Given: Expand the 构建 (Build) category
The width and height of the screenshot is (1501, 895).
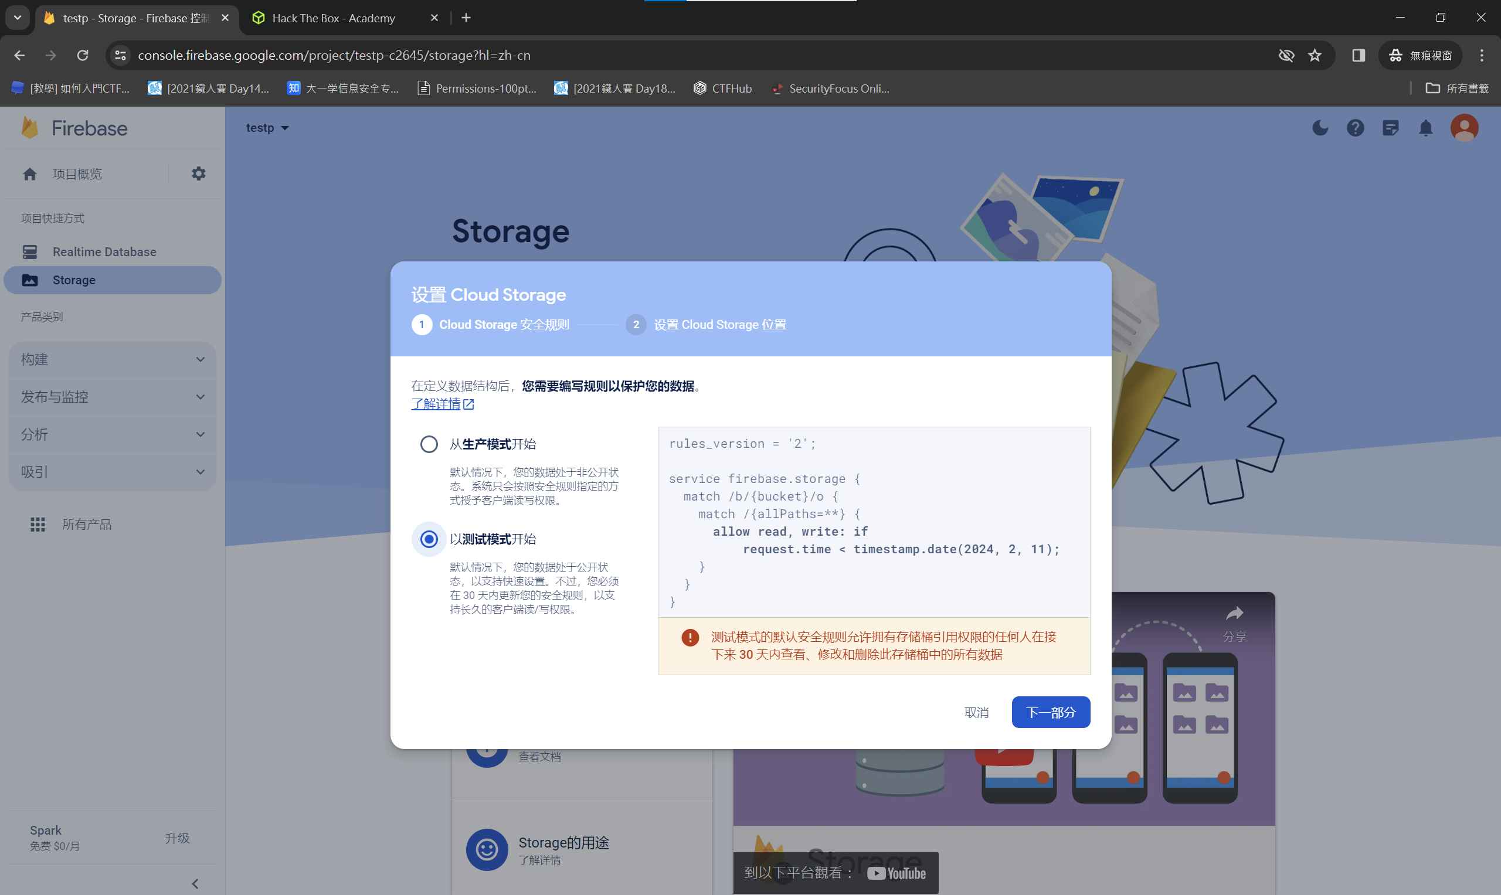Looking at the screenshot, I should (112, 359).
